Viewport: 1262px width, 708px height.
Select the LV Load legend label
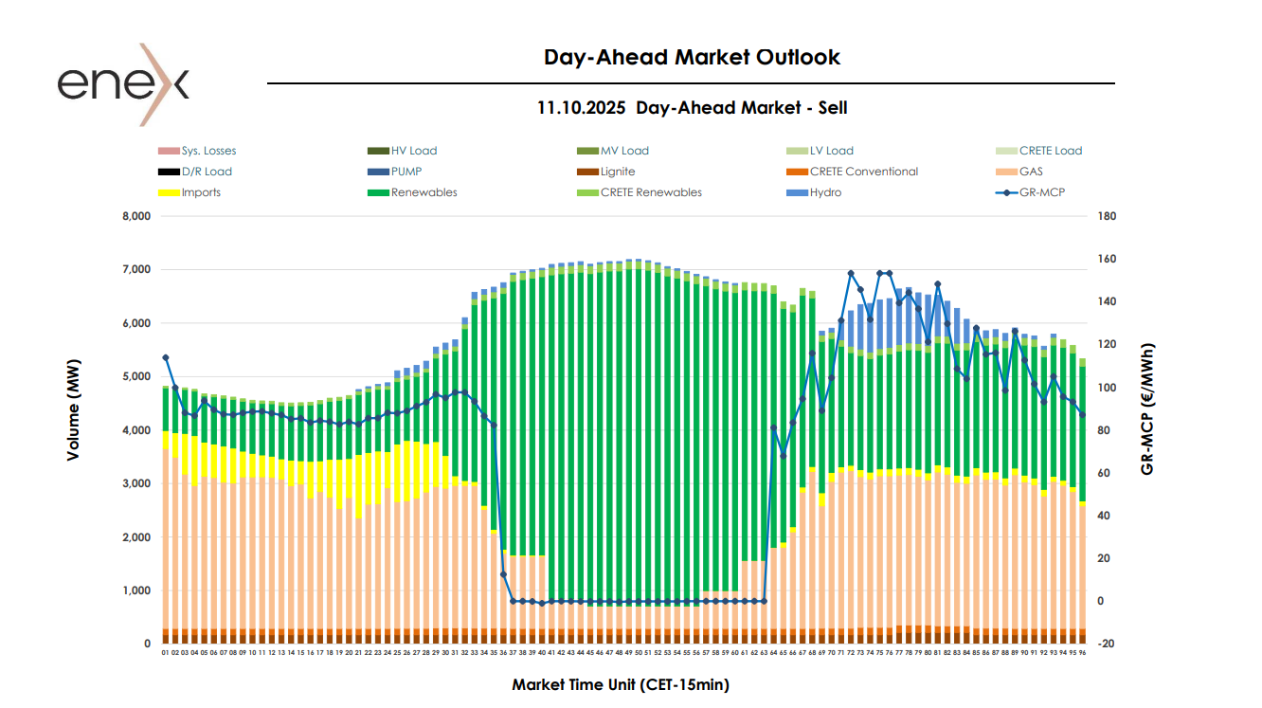832,151
